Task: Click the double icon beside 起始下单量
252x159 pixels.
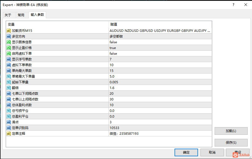Action: pyautogui.click(x=9, y=82)
